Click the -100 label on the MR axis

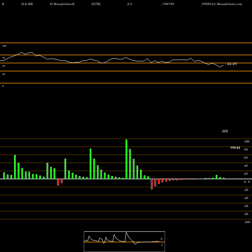247,222
